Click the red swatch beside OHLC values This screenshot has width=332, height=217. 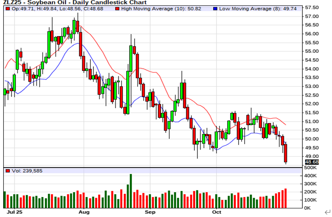tap(8, 9)
